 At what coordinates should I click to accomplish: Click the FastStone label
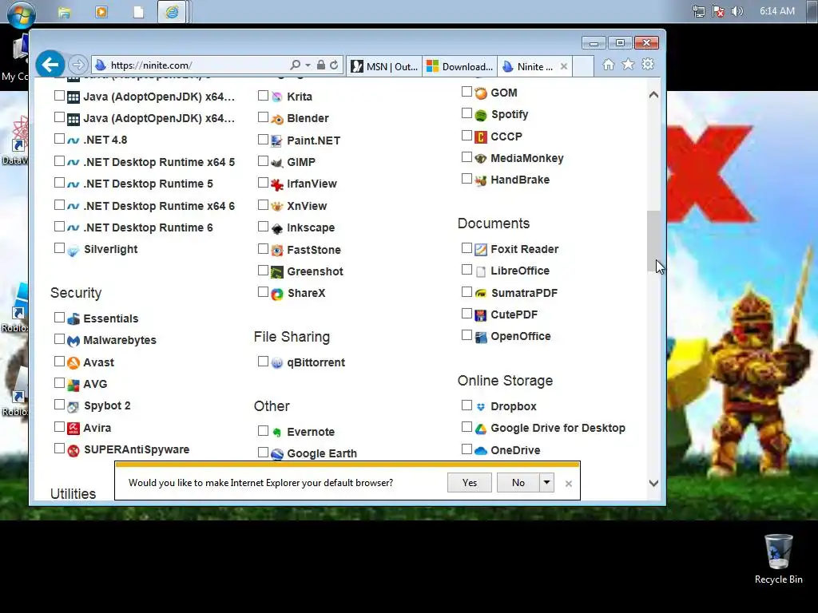313,250
